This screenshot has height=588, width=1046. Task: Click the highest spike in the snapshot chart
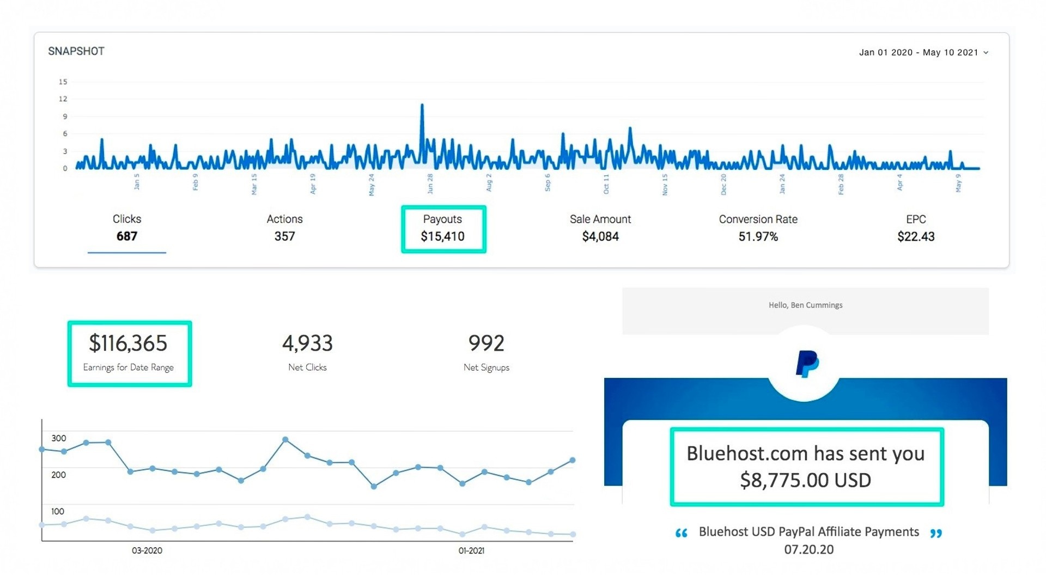422,106
